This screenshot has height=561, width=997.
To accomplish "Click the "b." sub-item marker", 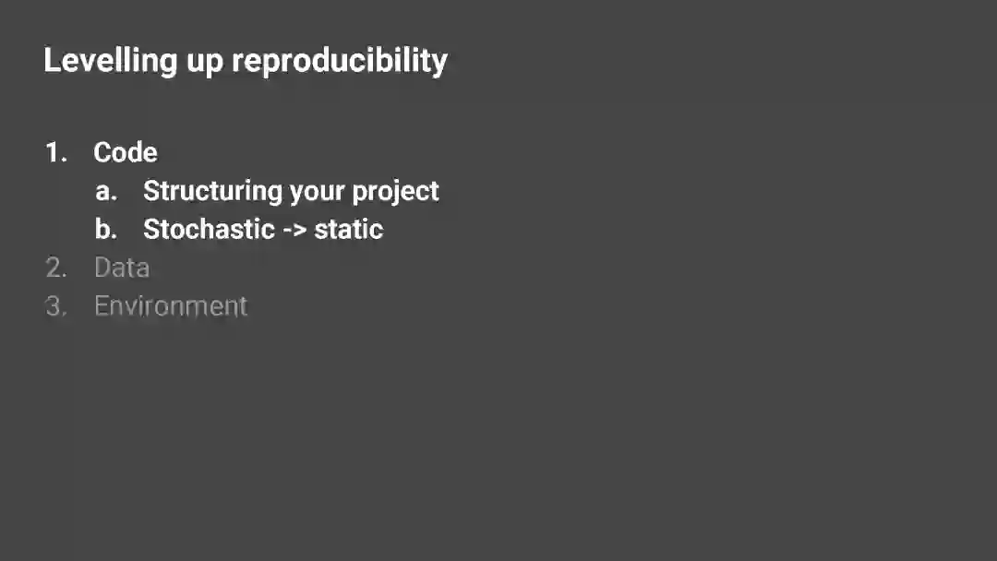I will [106, 230].
